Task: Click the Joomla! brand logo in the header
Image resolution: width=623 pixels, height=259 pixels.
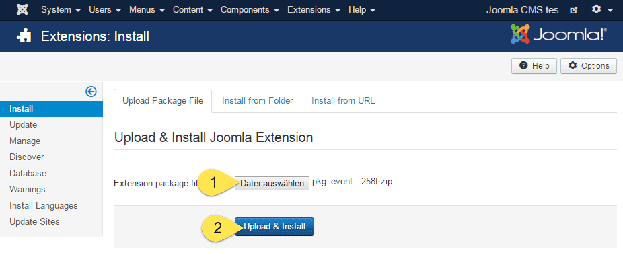Action: tap(558, 34)
